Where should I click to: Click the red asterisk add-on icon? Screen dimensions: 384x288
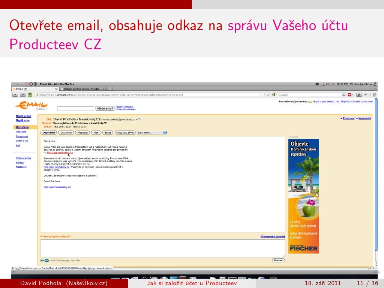(x=349, y=95)
